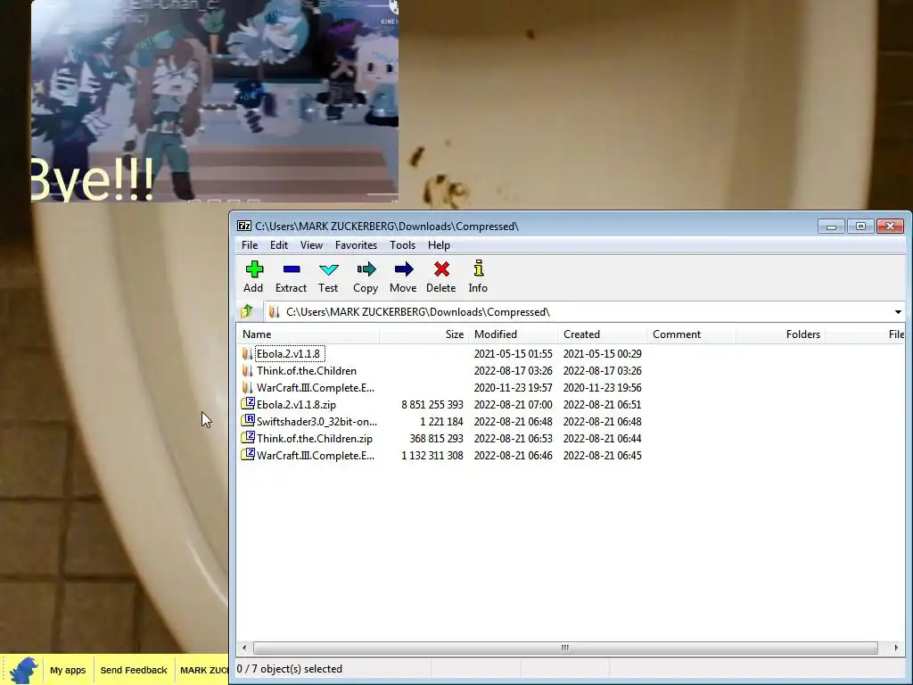913x685 pixels.
Task: Open the Favorites menu
Action: (357, 245)
